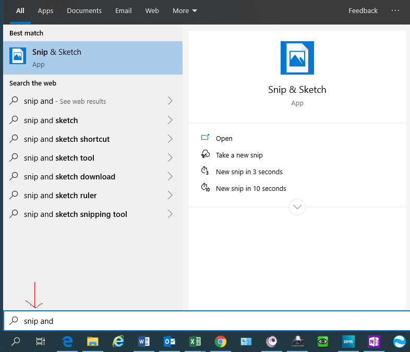Select New snip in 3 seconds
The width and height of the screenshot is (410, 352).
(249, 172)
